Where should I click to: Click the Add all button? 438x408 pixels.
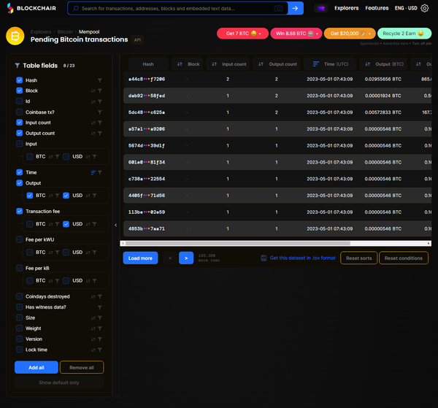coord(36,368)
